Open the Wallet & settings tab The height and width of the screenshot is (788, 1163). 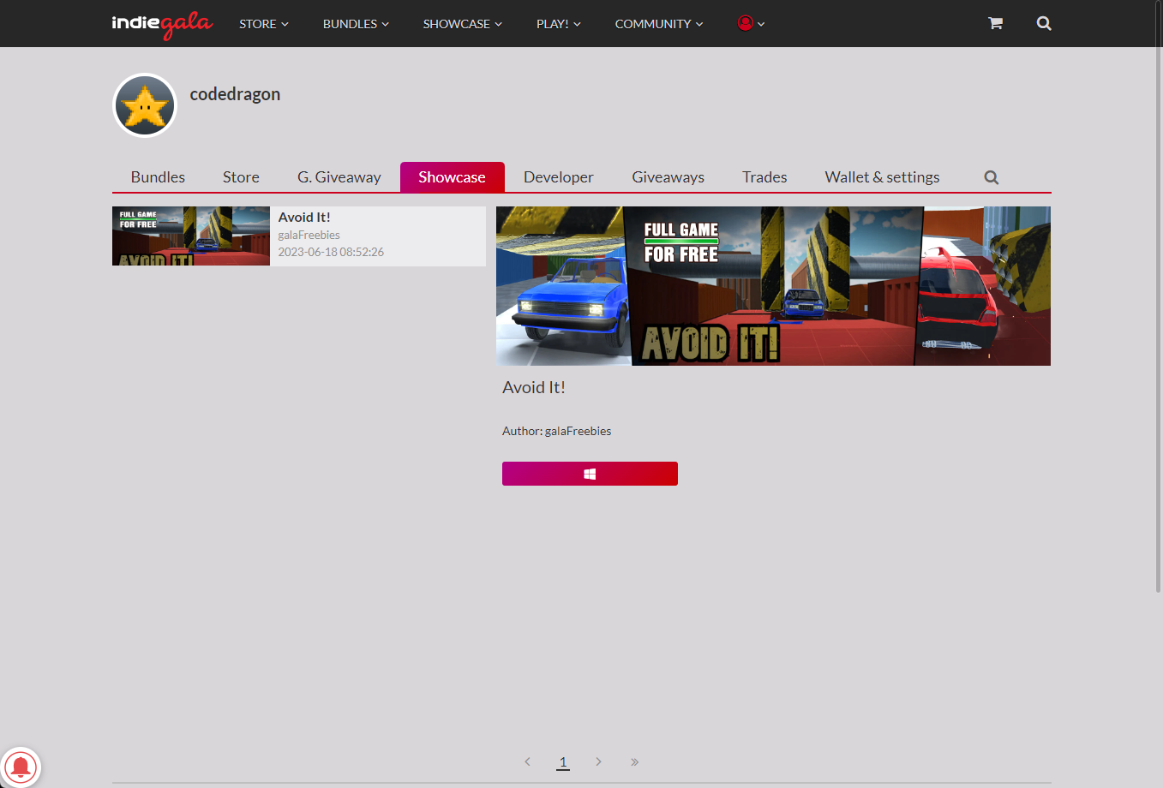(883, 177)
